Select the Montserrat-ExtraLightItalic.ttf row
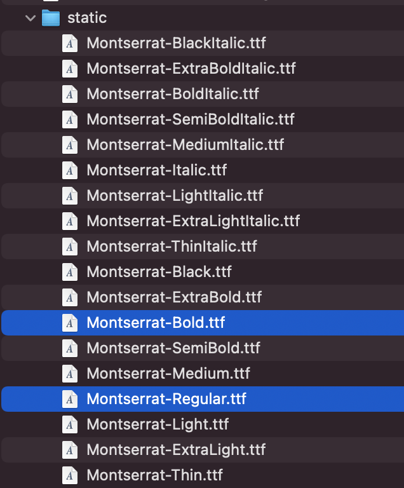This screenshot has height=488, width=404. coord(193,221)
